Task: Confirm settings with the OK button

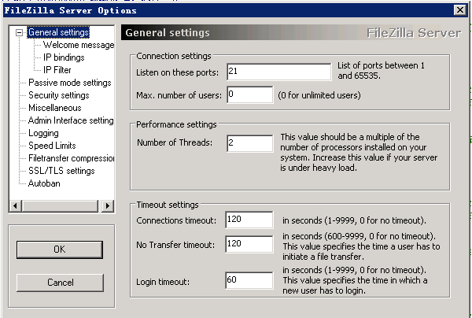Action: pos(60,250)
